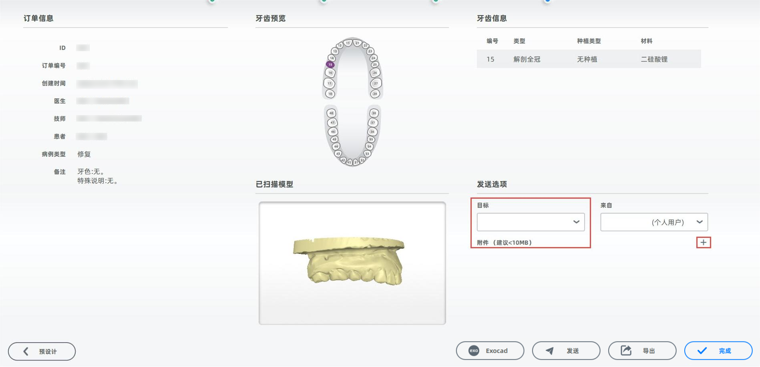Finish the order with 完成
This screenshot has width=760, height=367.
point(718,351)
